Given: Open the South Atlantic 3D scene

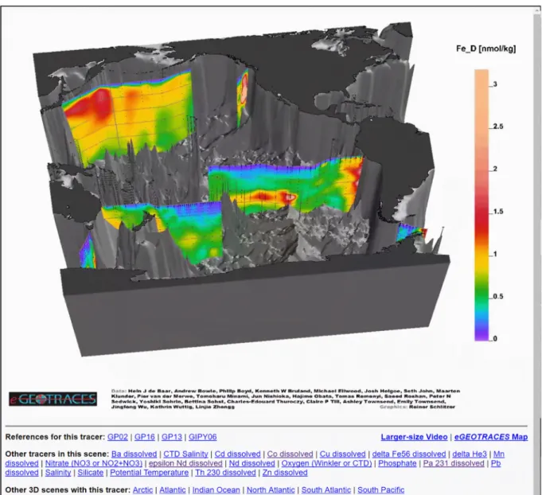Looking at the screenshot, I should coord(326,490).
